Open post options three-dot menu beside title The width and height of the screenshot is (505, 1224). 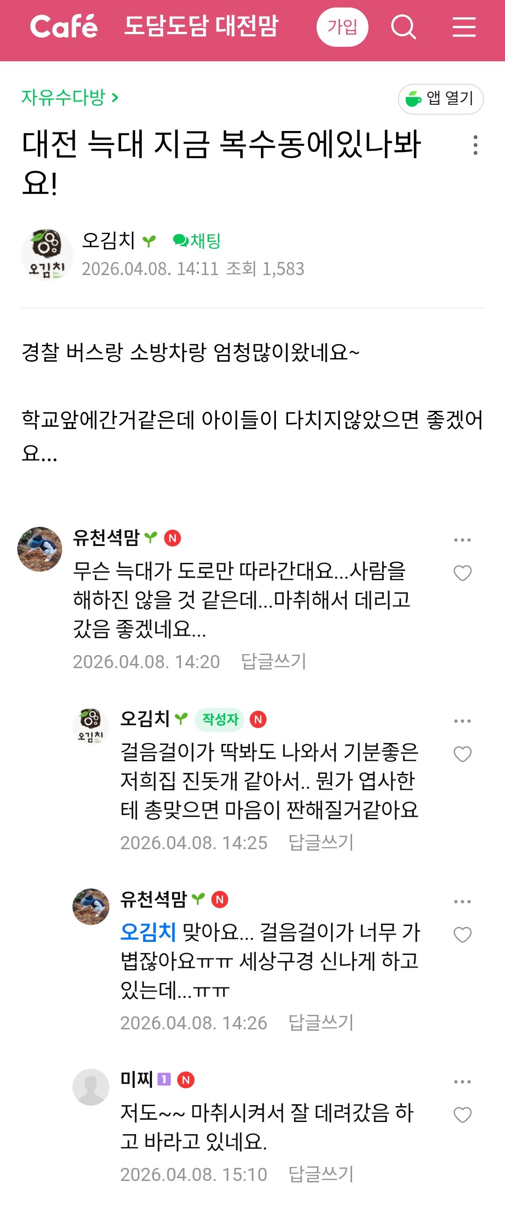475,145
